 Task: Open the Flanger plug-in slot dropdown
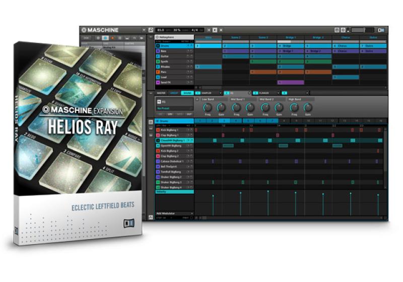(x=278, y=93)
